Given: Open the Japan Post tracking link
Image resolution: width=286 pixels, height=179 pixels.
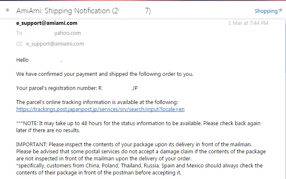Looking at the screenshot, I should point(100,109).
